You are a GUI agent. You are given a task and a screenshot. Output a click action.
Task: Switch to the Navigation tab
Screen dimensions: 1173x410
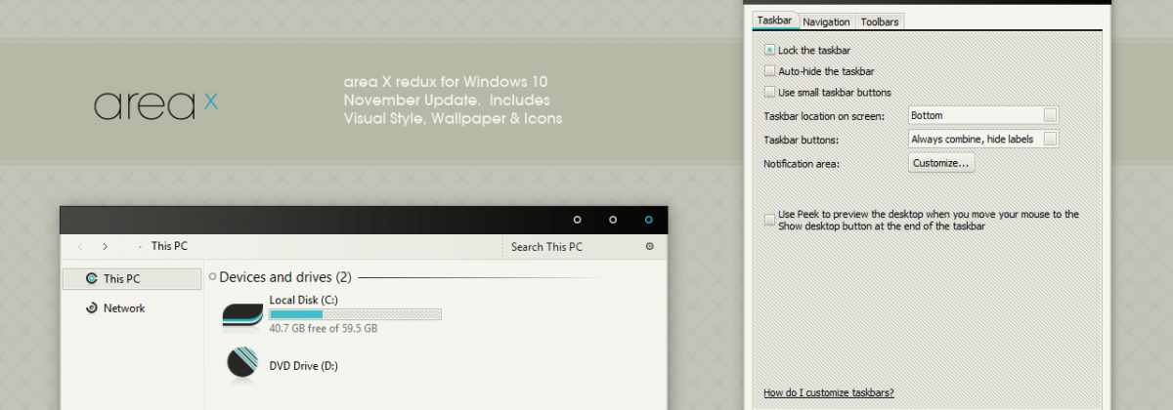[x=827, y=21]
